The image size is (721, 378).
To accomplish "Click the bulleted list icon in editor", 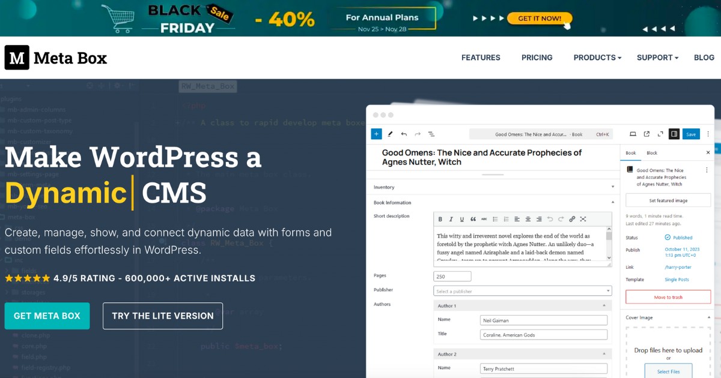I will pos(495,219).
